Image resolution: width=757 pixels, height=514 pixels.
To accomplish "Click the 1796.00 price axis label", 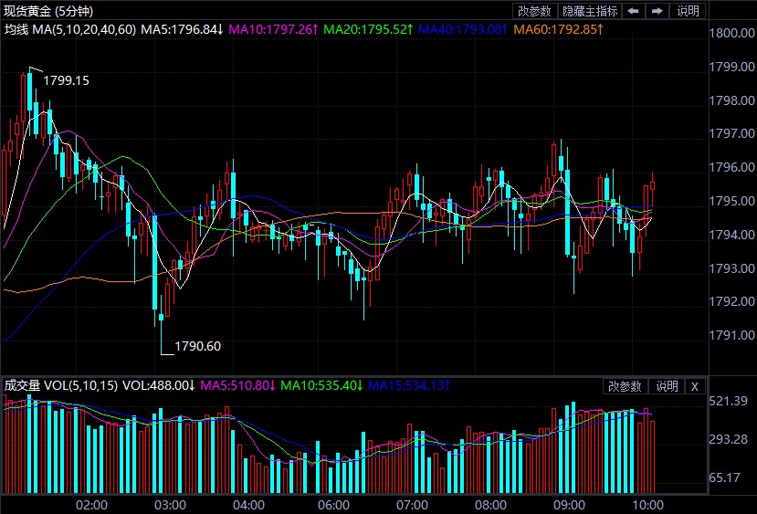I will click(x=731, y=168).
